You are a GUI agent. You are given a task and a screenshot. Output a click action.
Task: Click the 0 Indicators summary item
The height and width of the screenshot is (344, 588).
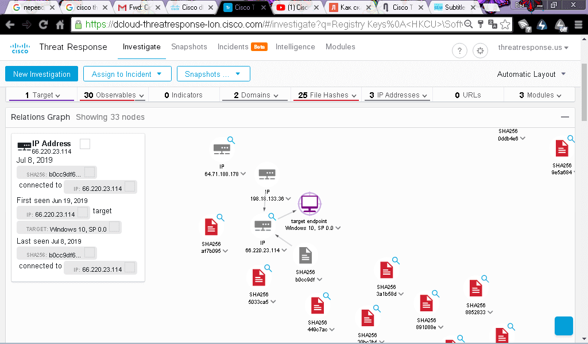183,95
